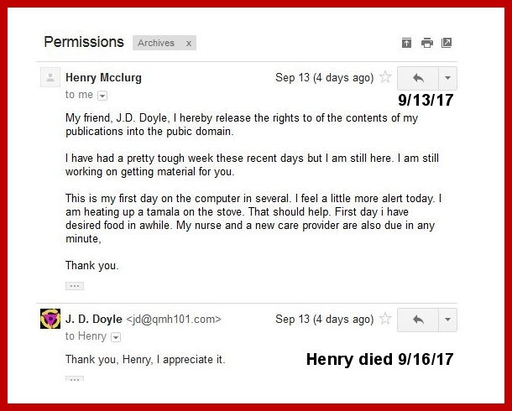The width and height of the screenshot is (512, 411).
Task: Show trimmed content under Henry's 'Thank you.'
Action: (x=75, y=286)
